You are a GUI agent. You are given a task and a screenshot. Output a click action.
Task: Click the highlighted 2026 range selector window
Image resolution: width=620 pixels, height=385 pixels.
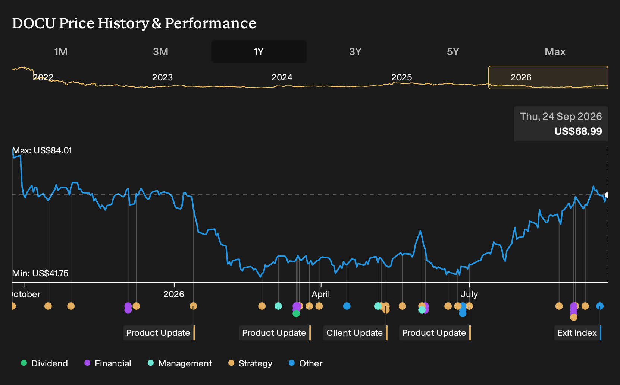tap(548, 77)
